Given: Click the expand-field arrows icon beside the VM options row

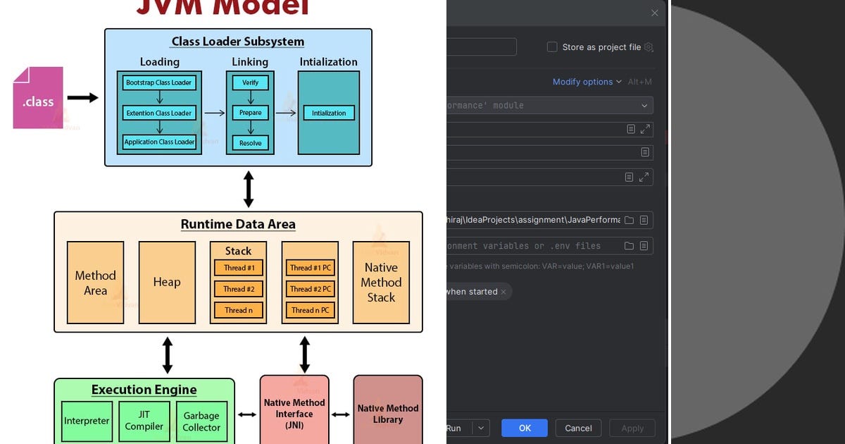Looking at the screenshot, I should 645,129.
